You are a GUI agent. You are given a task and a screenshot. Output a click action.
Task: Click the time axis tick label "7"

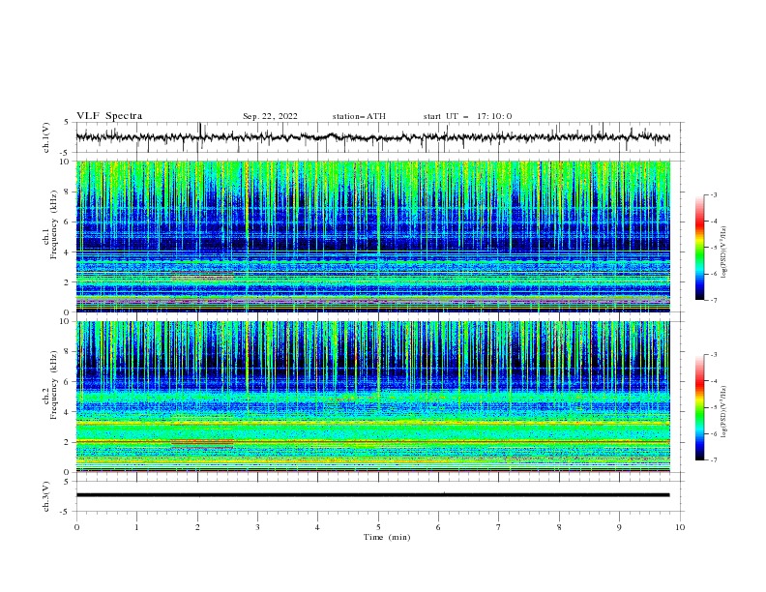click(x=499, y=527)
